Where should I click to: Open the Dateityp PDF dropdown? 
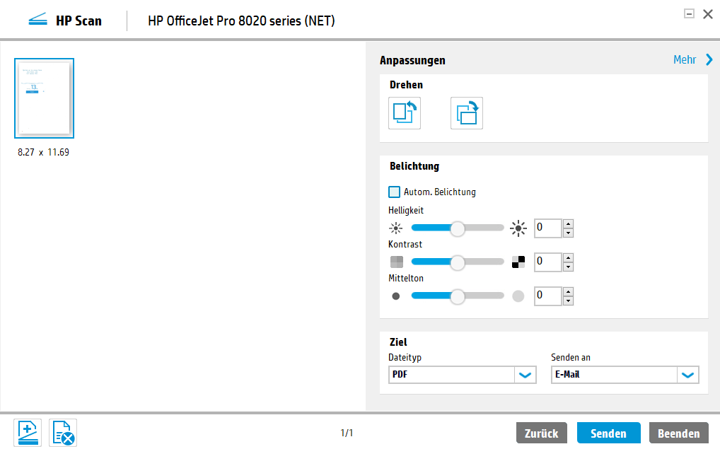click(x=525, y=375)
